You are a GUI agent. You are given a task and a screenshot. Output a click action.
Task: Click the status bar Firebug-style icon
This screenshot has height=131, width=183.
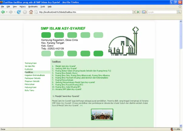[172, 129]
